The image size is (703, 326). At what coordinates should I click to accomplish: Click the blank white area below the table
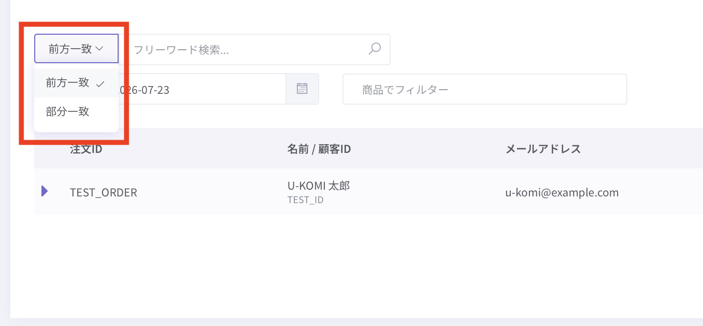[x=363, y=264]
